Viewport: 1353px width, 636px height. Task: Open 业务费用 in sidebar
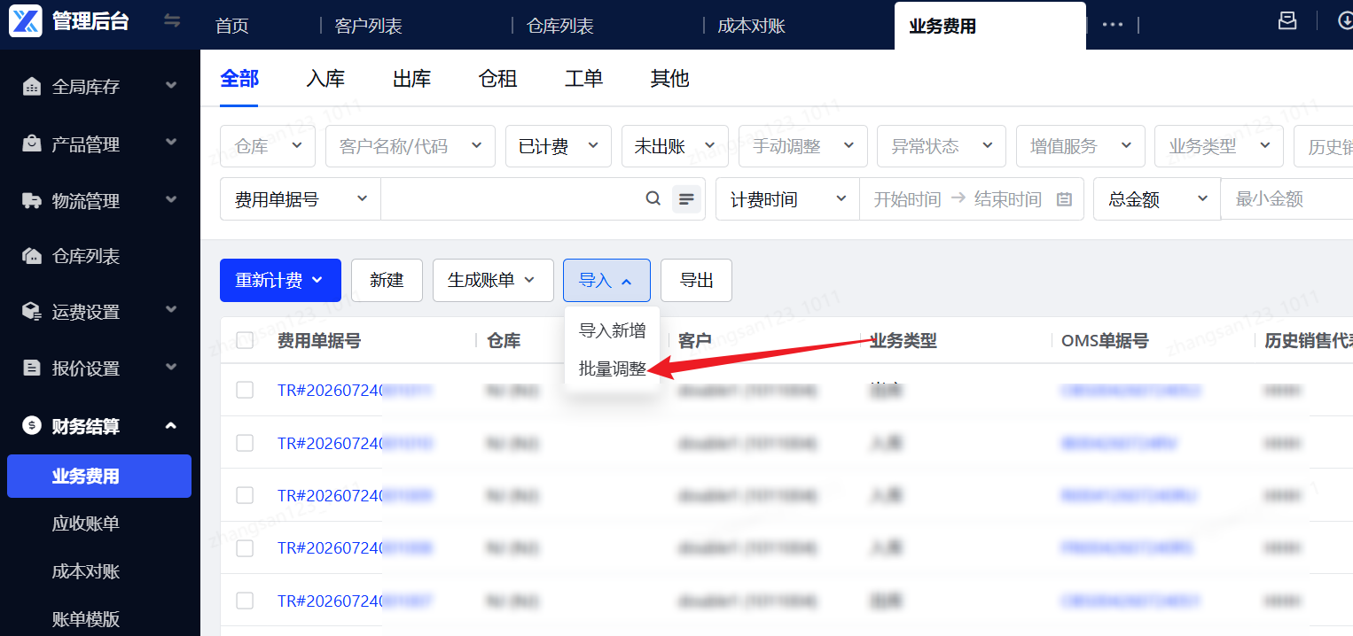(x=99, y=477)
